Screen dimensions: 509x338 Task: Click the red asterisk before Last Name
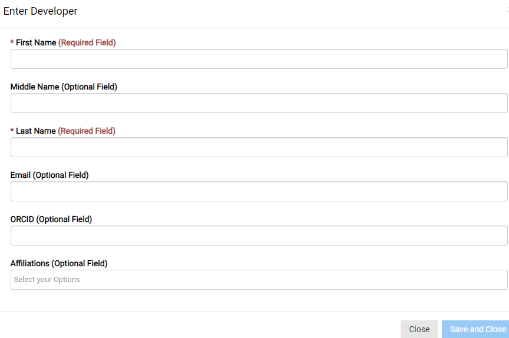12,131
